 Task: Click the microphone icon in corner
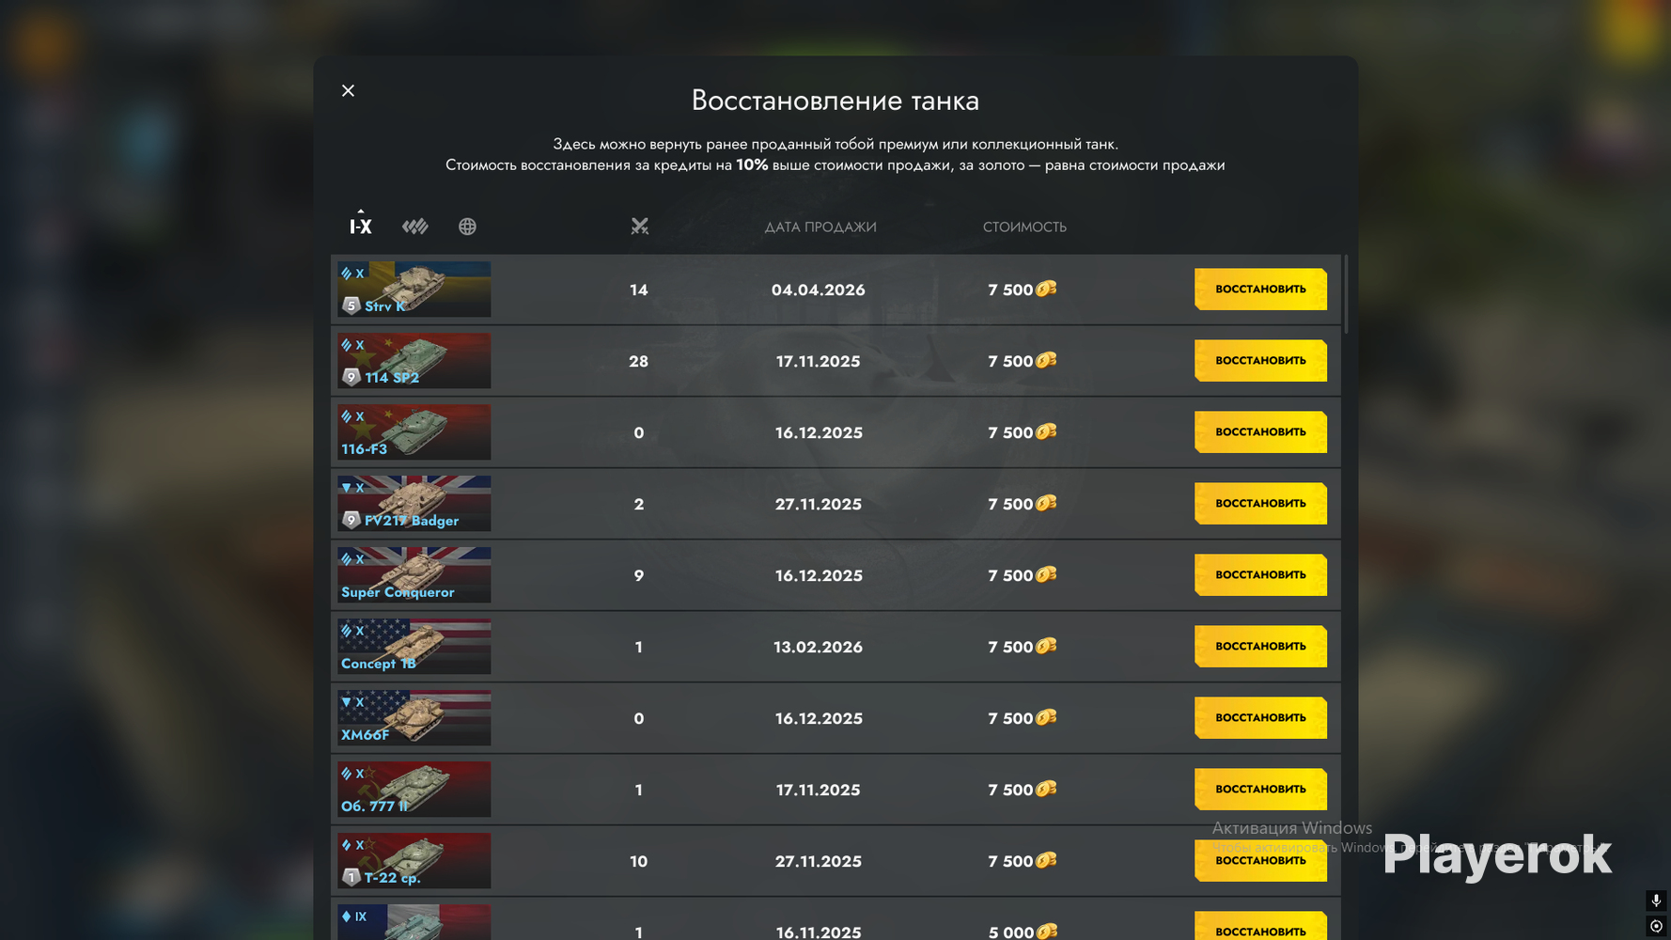pos(1656,901)
